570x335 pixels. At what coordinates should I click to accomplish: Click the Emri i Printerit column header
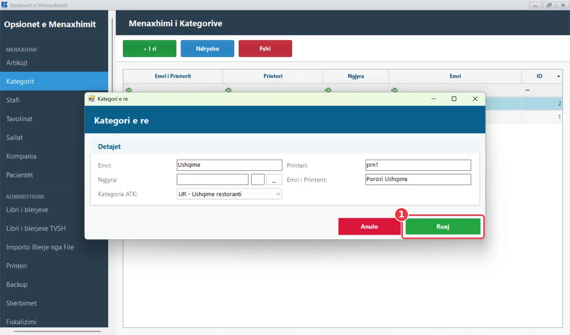[173, 76]
